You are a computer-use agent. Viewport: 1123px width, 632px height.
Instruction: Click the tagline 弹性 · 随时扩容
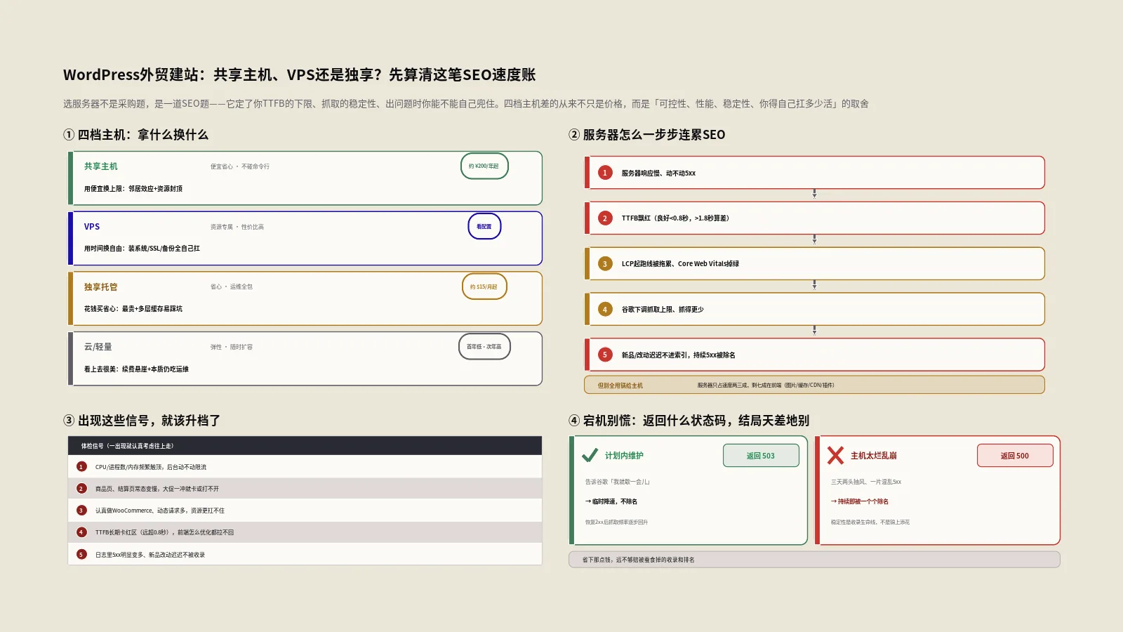[232, 347]
